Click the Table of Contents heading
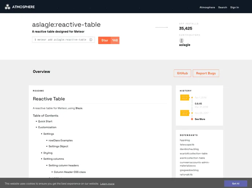Screen dimensions: 252x188 coord(46,116)
